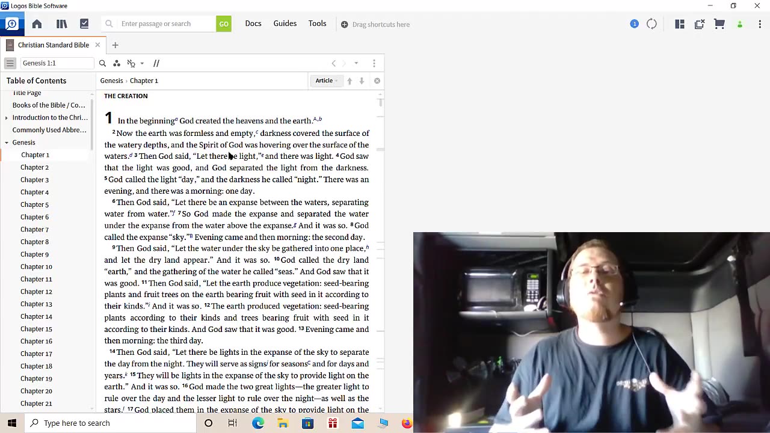Click the notifications badge icon
The image size is (770, 433).
(x=634, y=24)
